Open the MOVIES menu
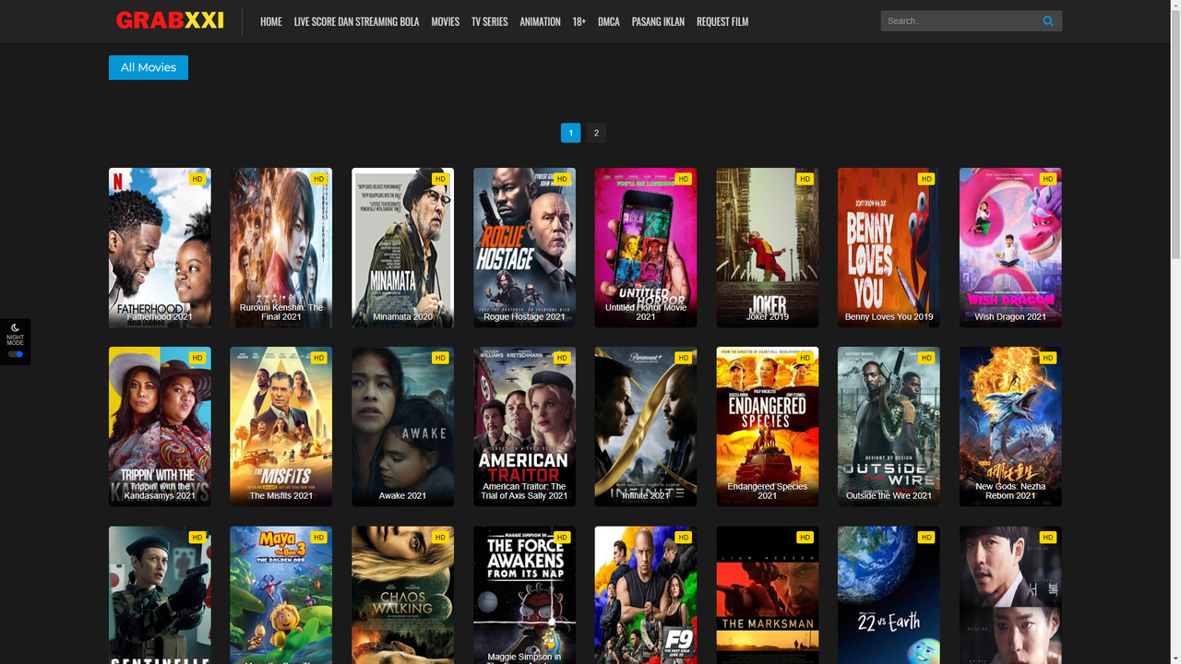Viewport: 1181px width, 664px height. pos(445,21)
